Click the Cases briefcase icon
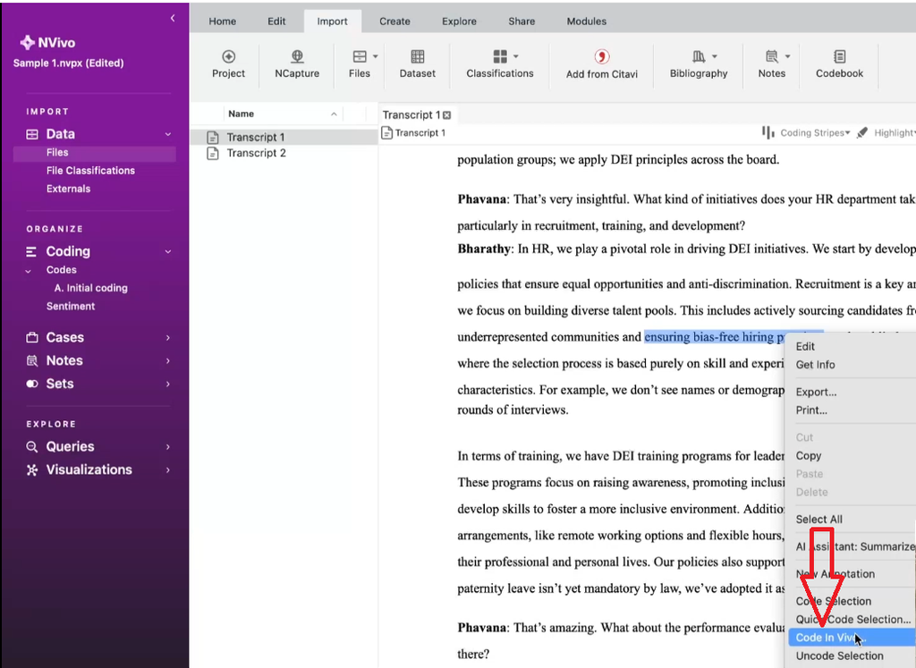 tap(32, 337)
